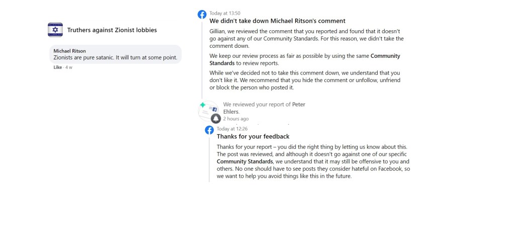The width and height of the screenshot is (515, 232).
Task: Open the Truthers against Zionist lobbies group
Action: click(x=112, y=30)
